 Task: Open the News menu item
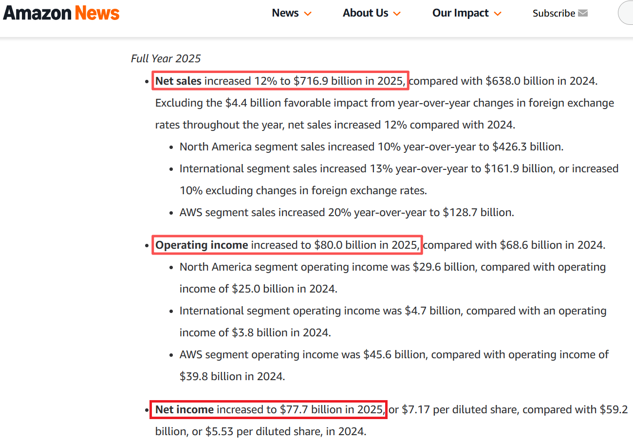tap(285, 13)
